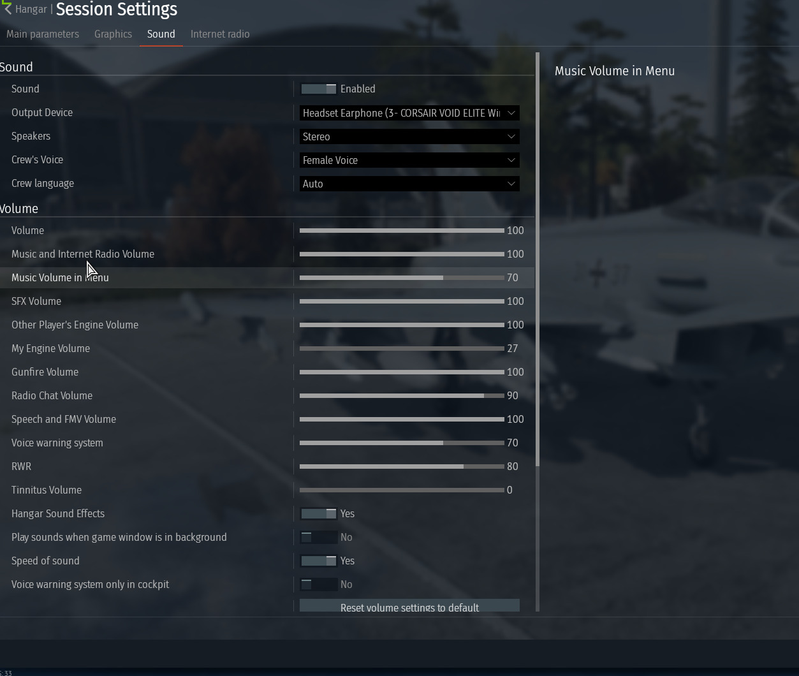
Task: Go back using the Hangar arrow icon
Action: point(7,9)
